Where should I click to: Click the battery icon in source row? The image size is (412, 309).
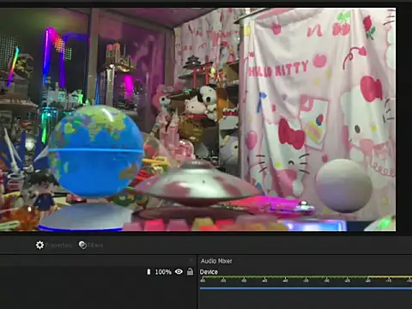pyautogui.click(x=148, y=271)
